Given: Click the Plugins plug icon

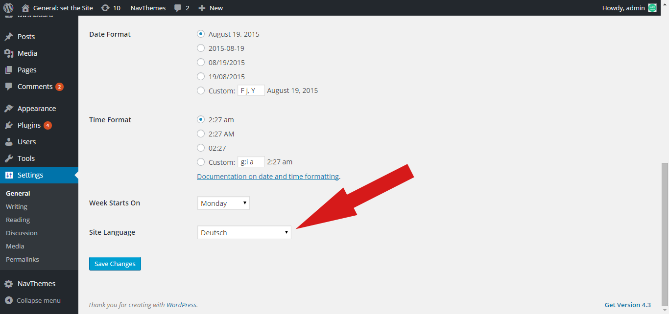Looking at the screenshot, I should point(8,125).
